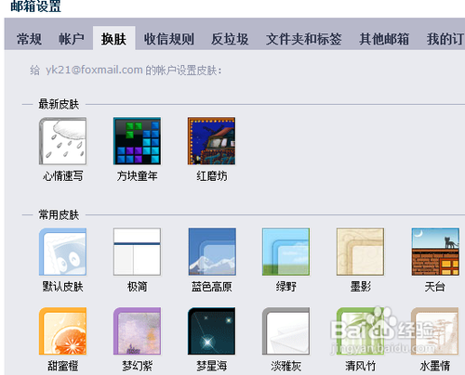Pick the 淡雅灰 gray skin thumbnail

coord(286,331)
